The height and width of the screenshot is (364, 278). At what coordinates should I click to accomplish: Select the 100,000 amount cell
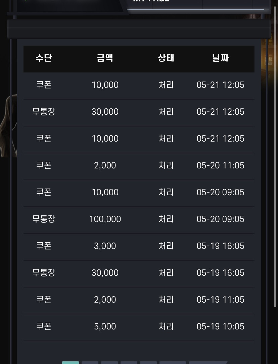105,219
